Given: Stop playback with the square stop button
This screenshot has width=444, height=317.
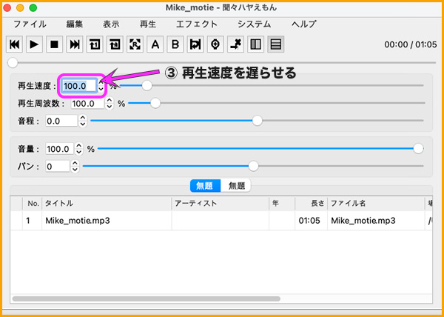Looking at the screenshot, I should (x=55, y=44).
